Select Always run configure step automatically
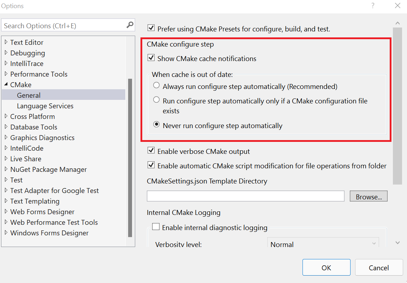Viewport: 407px width, 283px height. [x=156, y=85]
